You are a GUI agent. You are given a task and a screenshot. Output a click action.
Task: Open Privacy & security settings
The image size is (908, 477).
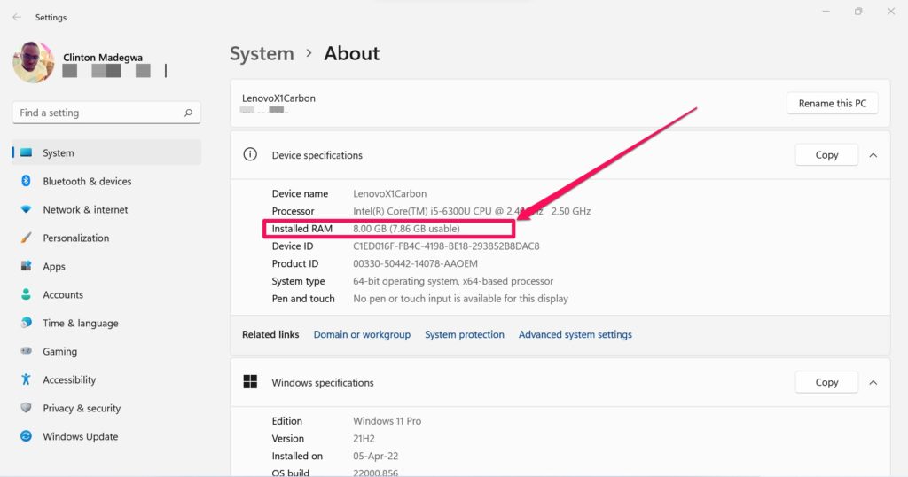tap(106, 408)
